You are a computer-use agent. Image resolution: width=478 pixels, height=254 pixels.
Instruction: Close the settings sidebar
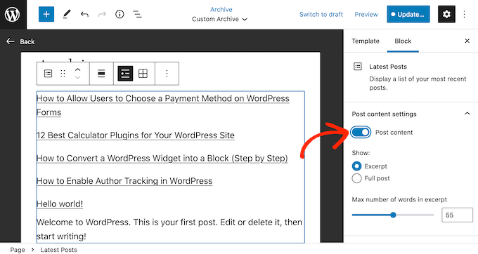tap(467, 41)
